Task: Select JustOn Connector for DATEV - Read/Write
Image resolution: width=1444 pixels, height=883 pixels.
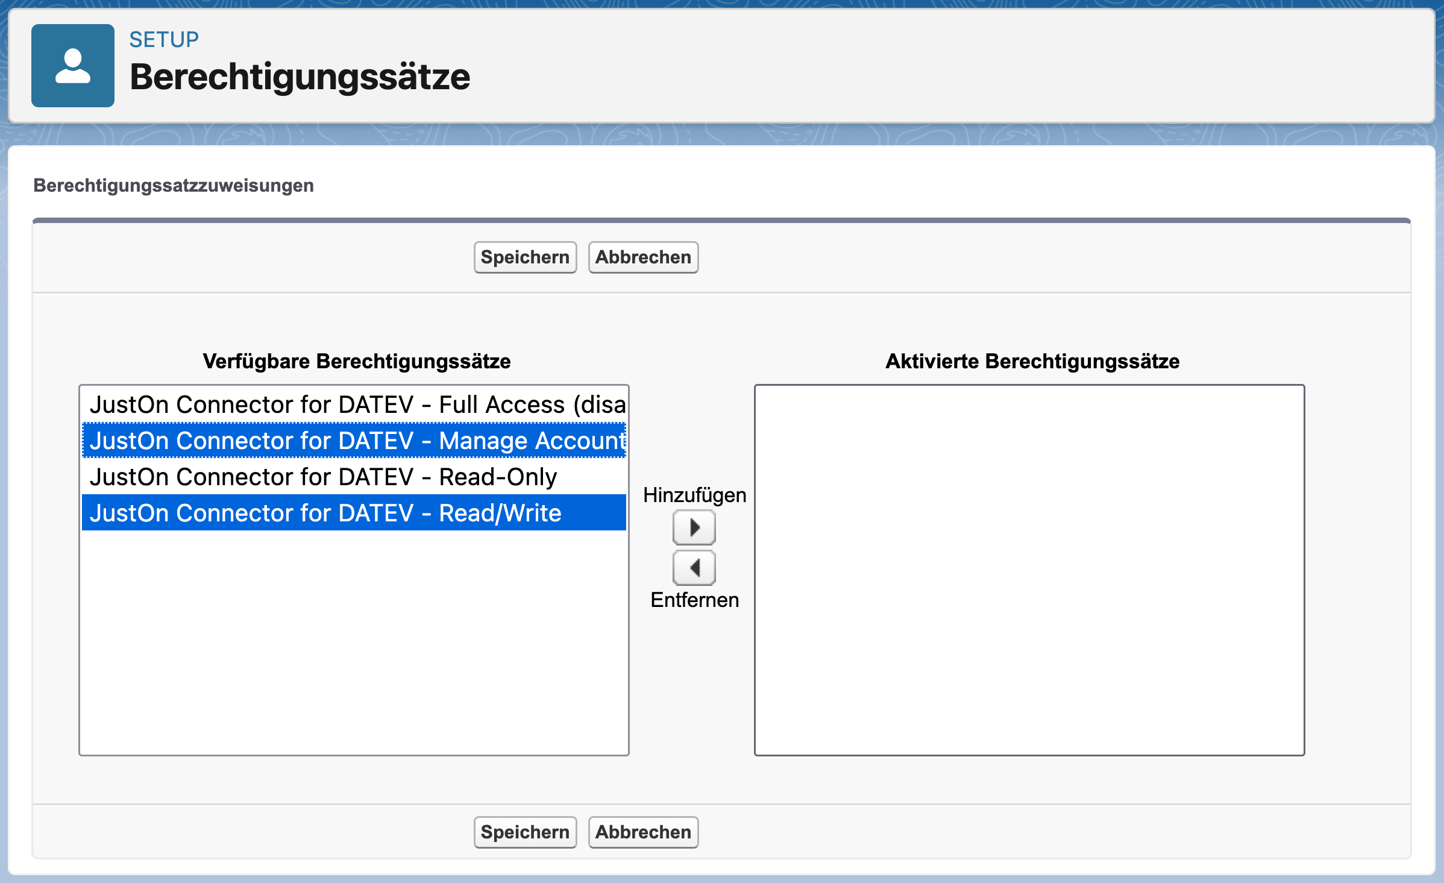Action: click(x=354, y=513)
